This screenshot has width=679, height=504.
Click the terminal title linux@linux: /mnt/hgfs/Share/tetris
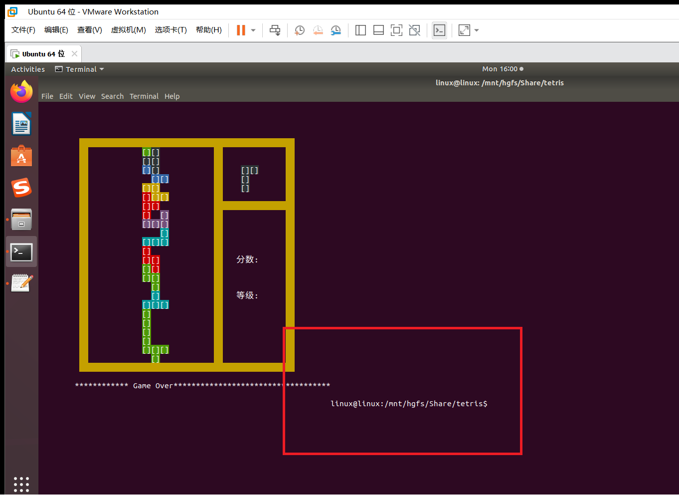[x=500, y=83]
